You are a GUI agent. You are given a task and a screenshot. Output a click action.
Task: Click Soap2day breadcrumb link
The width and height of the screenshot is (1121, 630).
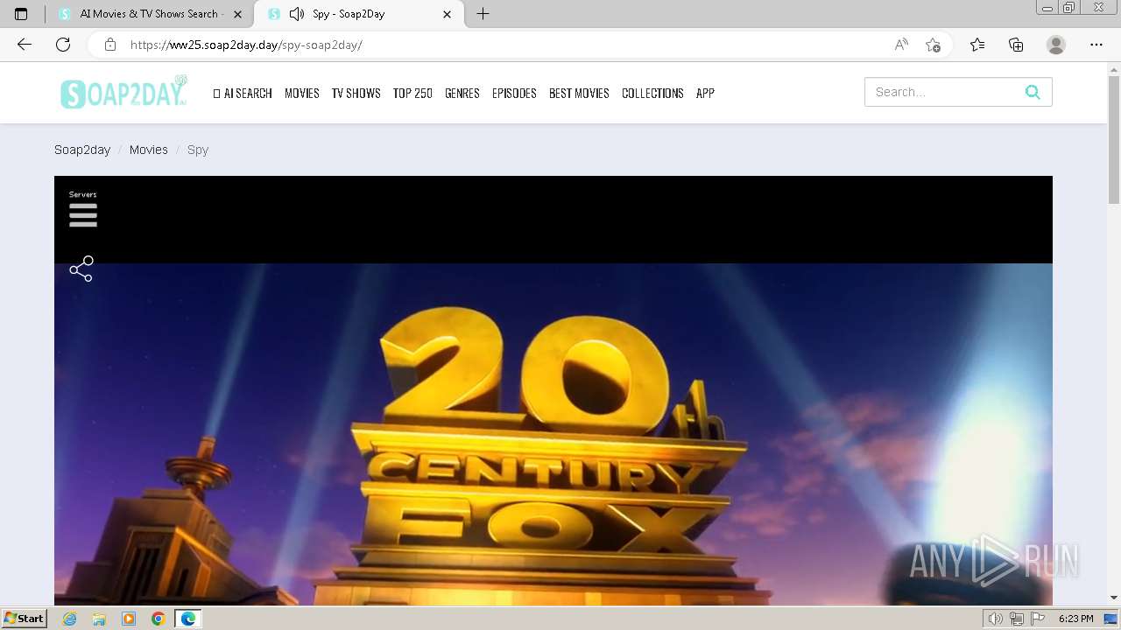click(82, 150)
